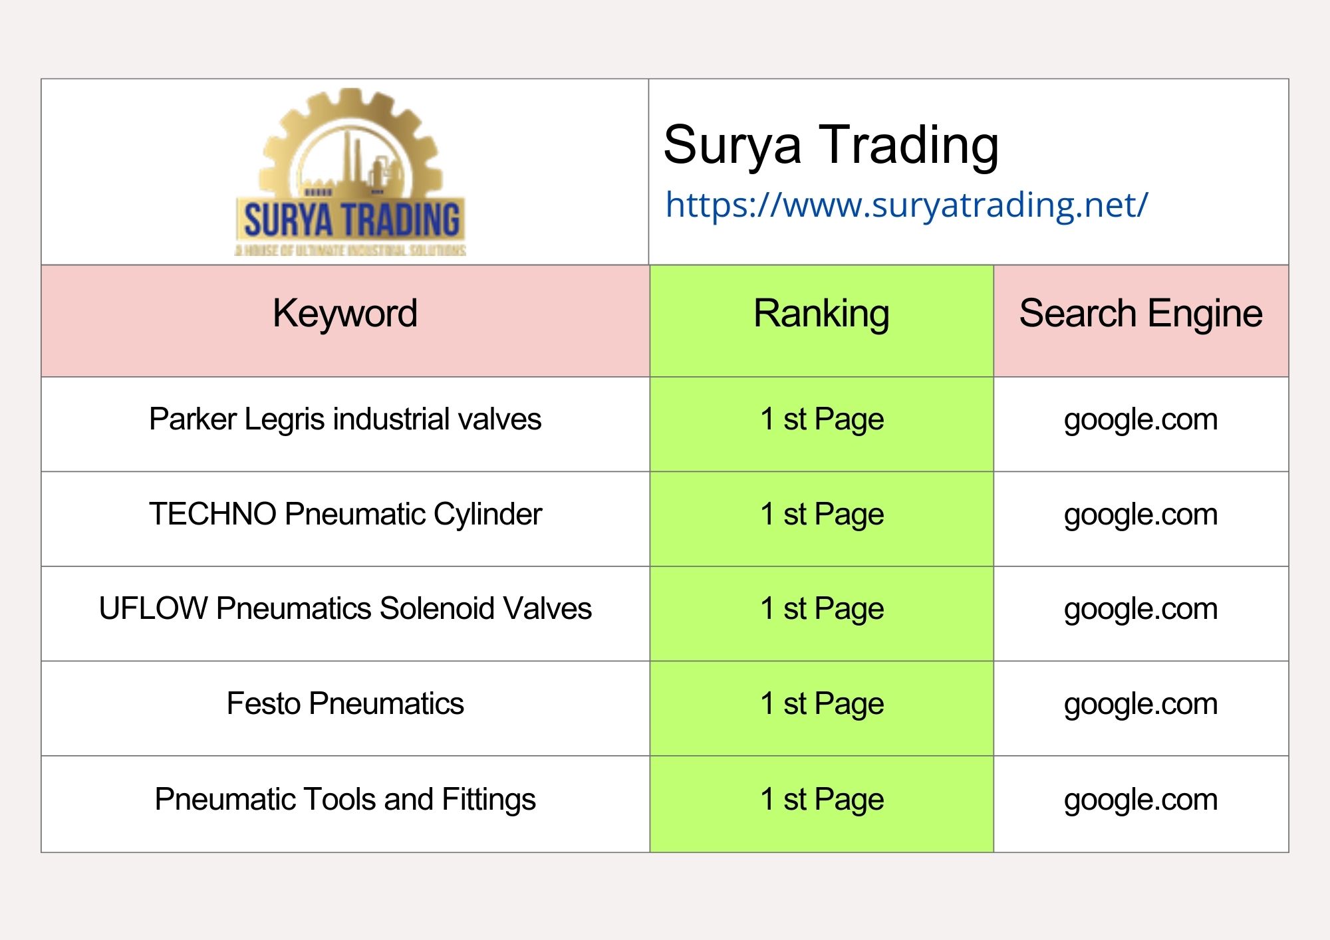Click ranking cell for Festo Pneumatics row
1330x940 pixels.
pyautogui.click(x=821, y=709)
